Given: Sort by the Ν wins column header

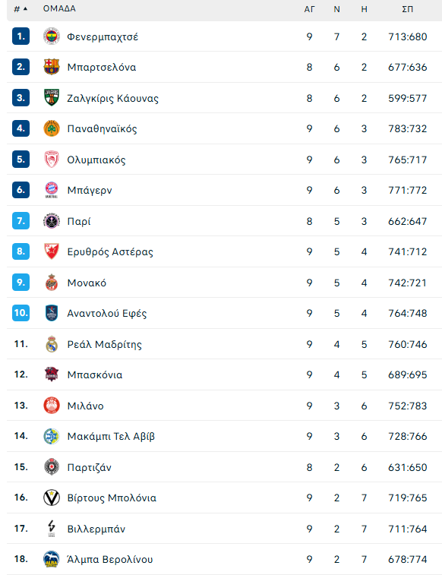Looking at the screenshot, I should [x=336, y=9].
